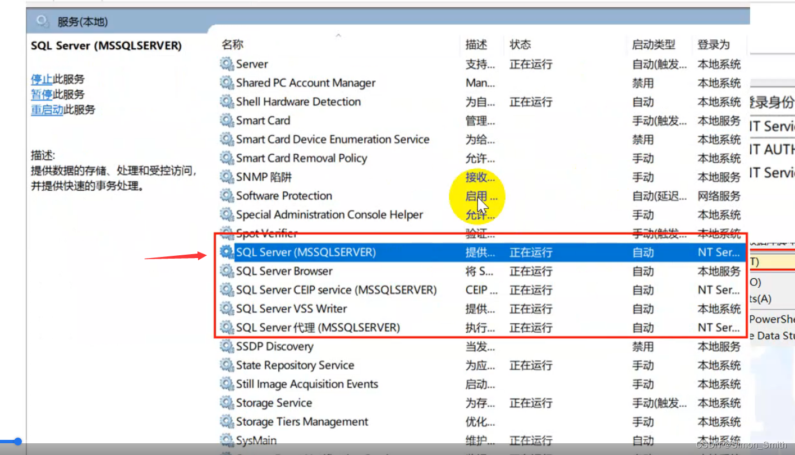
Task: Click the video progress slider handle
Action: pyautogui.click(x=17, y=442)
